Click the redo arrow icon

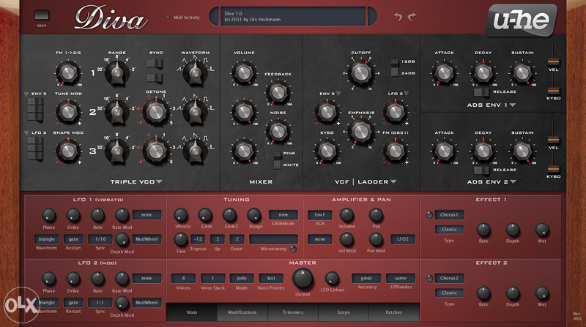pos(412,16)
